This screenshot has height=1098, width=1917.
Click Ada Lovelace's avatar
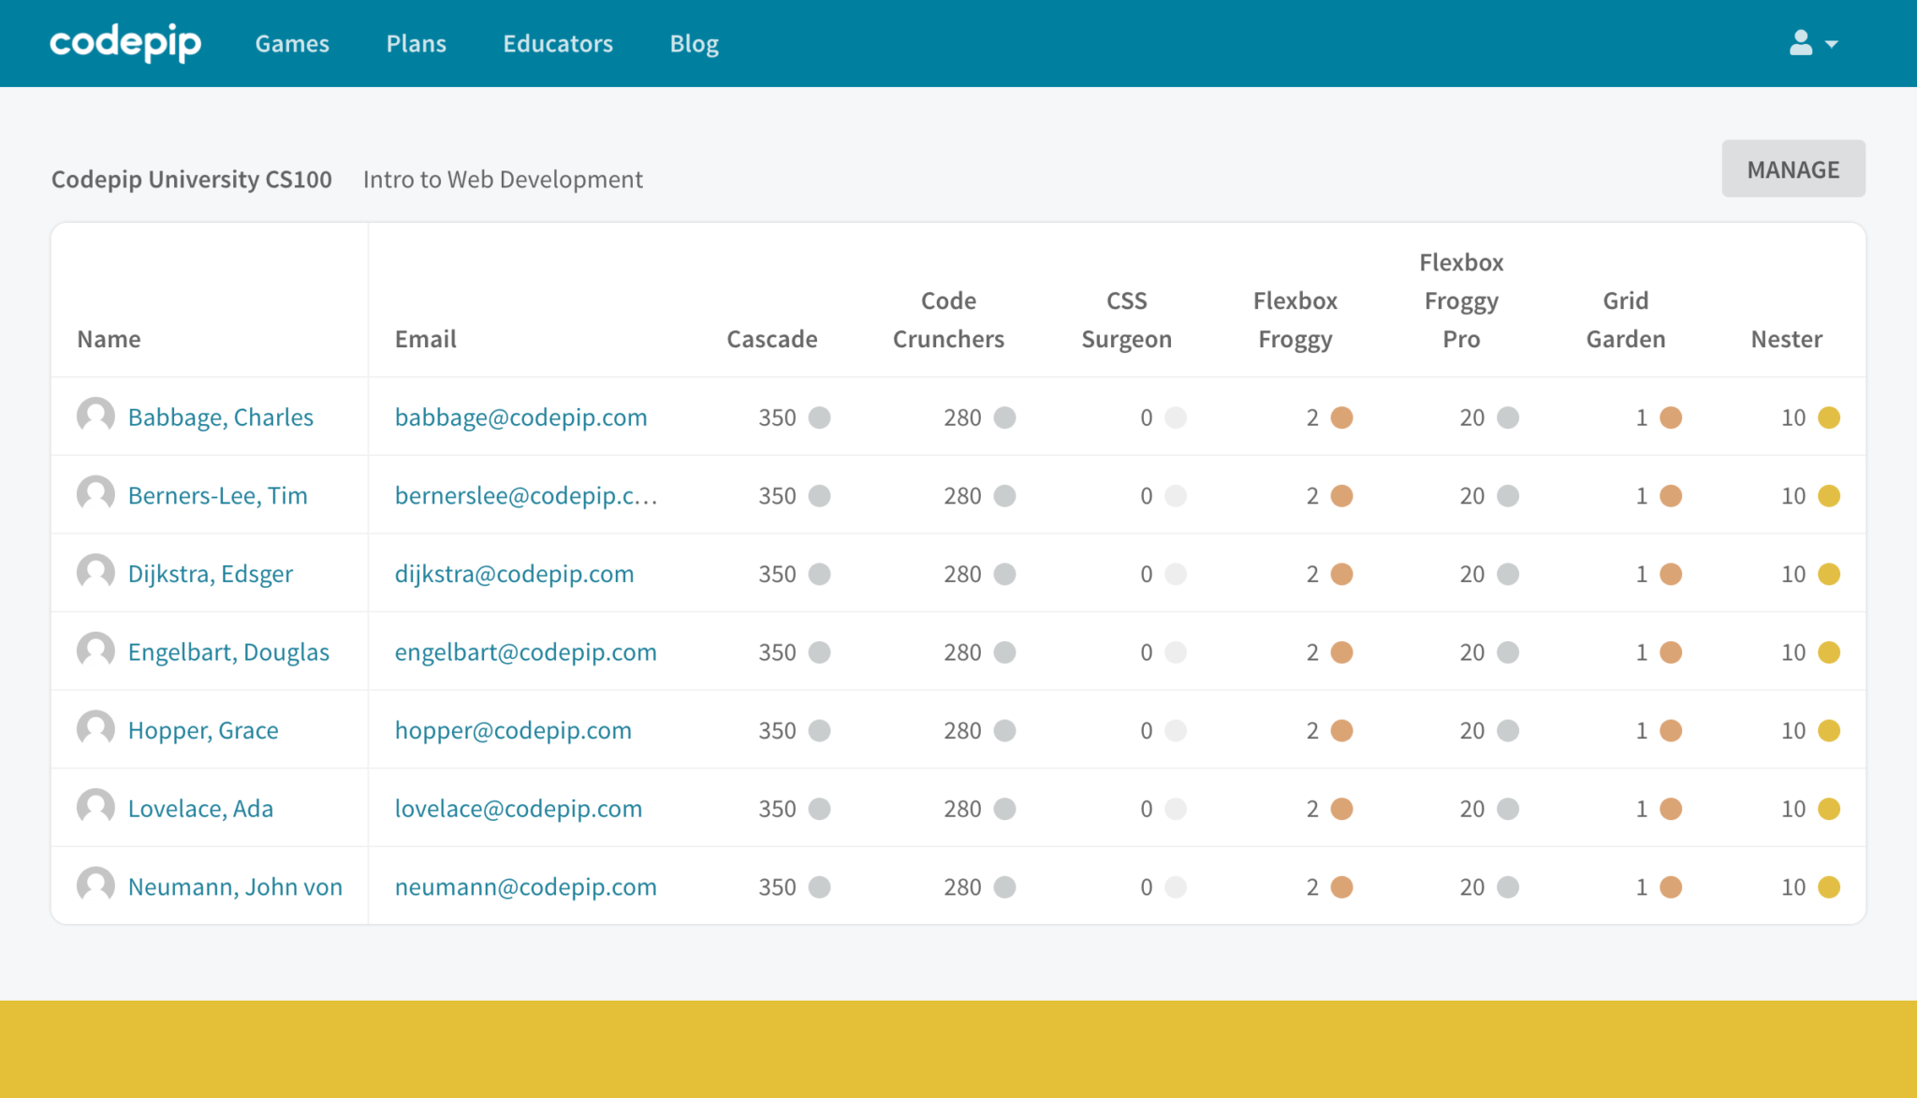(x=95, y=807)
